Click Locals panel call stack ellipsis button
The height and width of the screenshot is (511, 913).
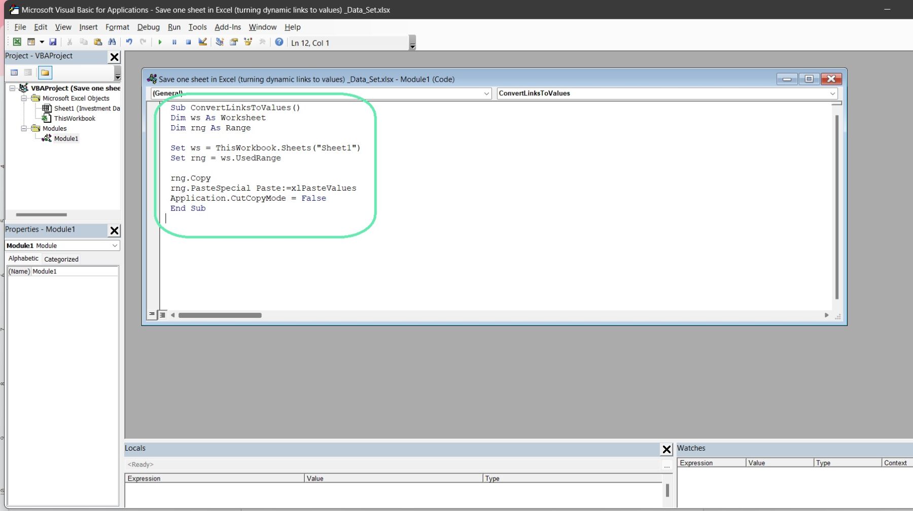tap(666, 465)
